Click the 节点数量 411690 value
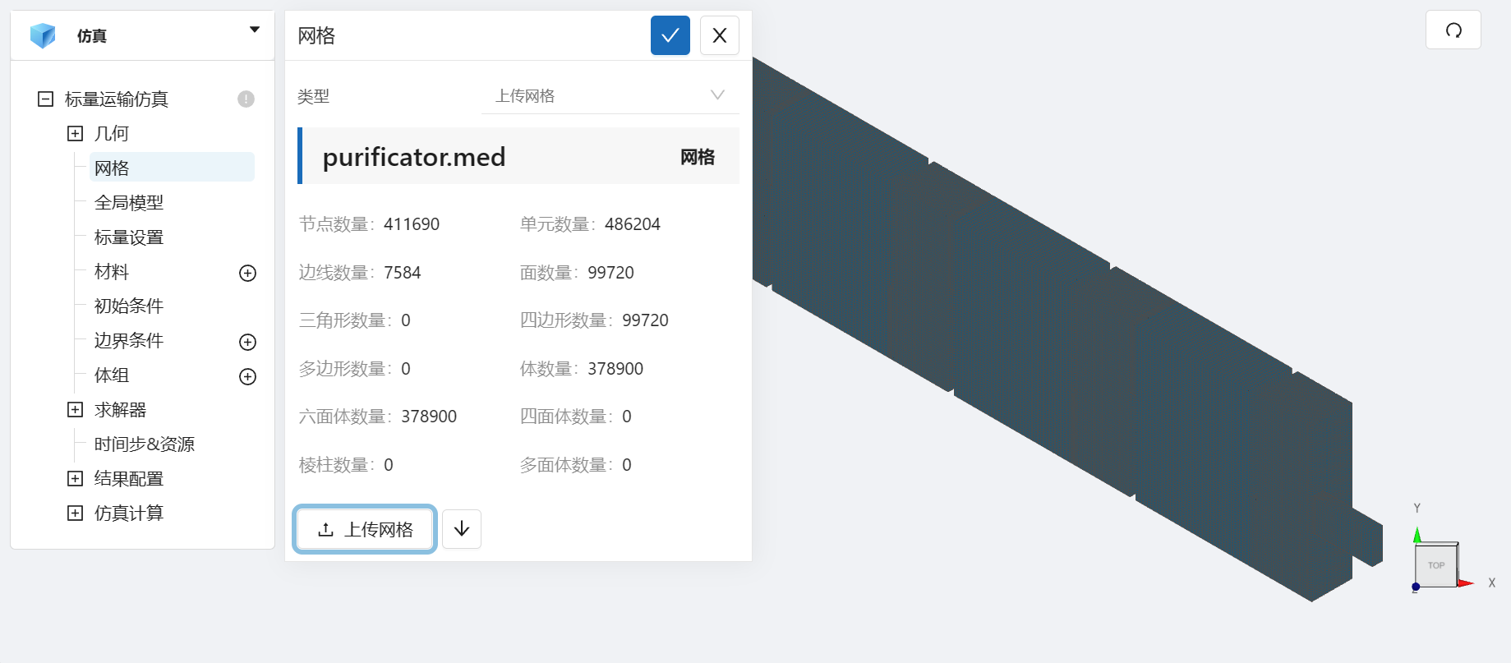 [412, 224]
